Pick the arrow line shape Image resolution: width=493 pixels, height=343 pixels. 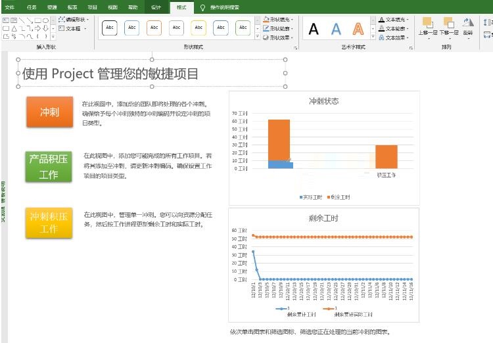click(30, 20)
